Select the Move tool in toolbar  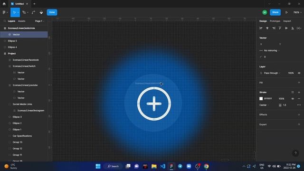[14, 12]
